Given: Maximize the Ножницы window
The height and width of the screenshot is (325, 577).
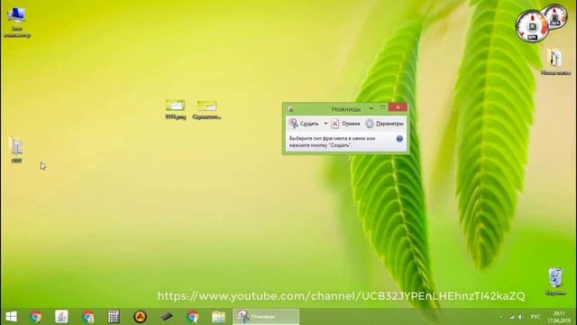Looking at the screenshot, I should [x=382, y=107].
